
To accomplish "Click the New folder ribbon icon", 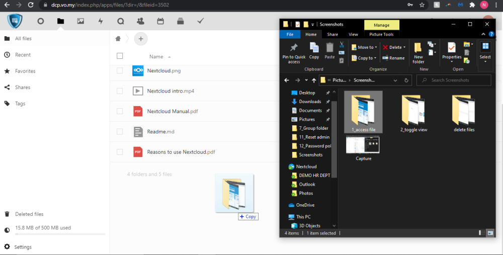I will [x=418, y=52].
